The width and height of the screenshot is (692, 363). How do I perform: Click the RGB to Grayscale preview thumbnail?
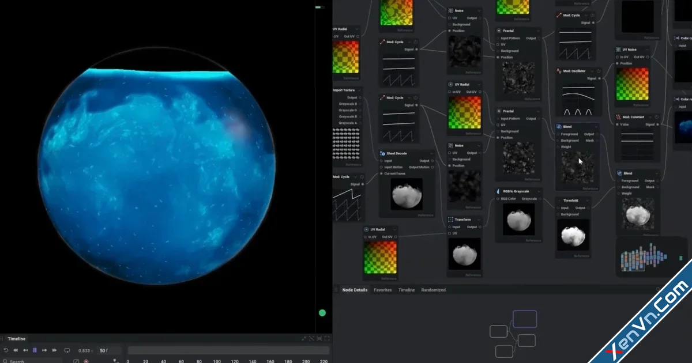[x=518, y=219]
